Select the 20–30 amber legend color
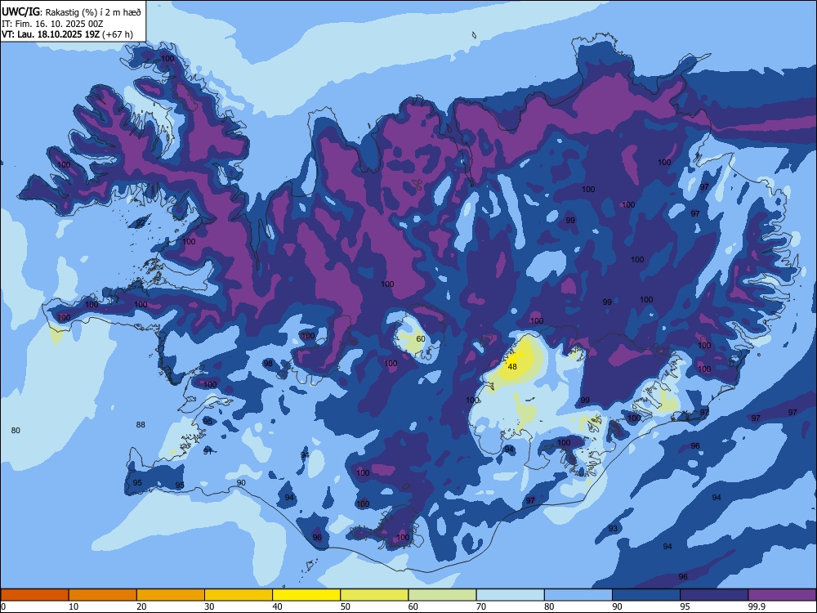The width and height of the screenshot is (817, 613). pyautogui.click(x=171, y=595)
